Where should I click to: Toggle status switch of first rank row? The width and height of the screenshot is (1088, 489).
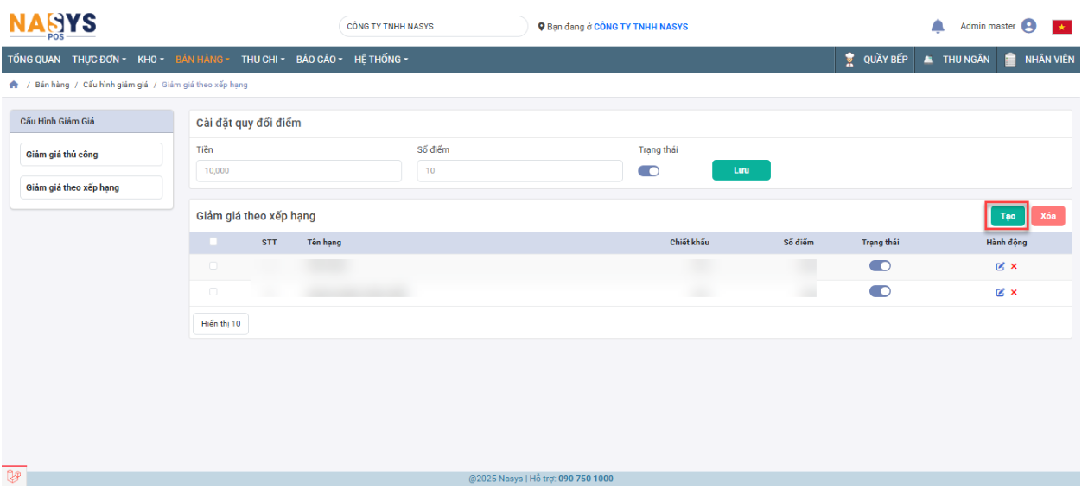[880, 266]
